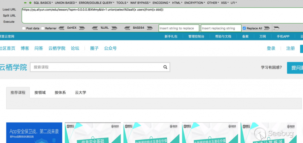Click the green diamond HackBar icon
This screenshot has height=143, width=303.
click(30, 3)
